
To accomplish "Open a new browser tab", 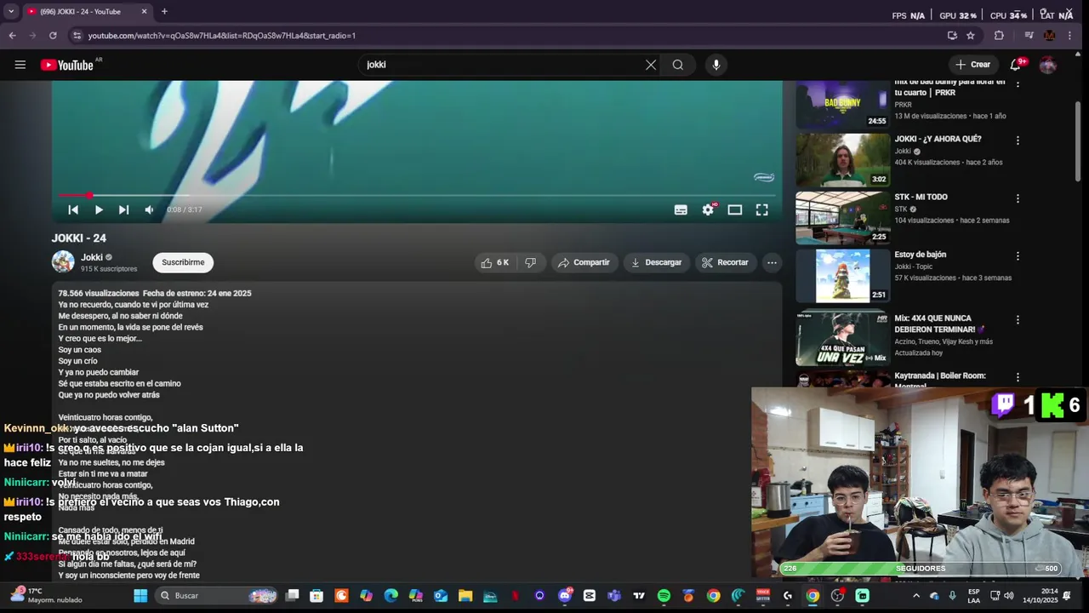I will pyautogui.click(x=164, y=11).
